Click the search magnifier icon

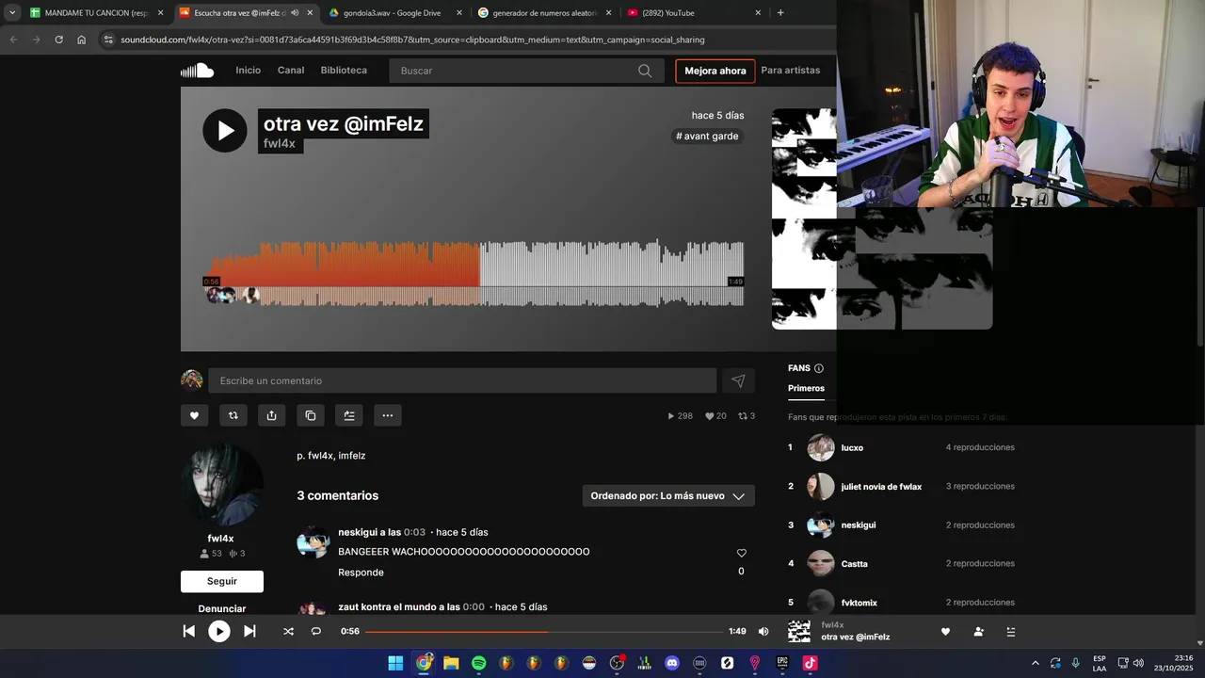point(645,71)
